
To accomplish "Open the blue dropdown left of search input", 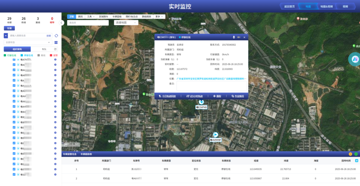I will click(x=6, y=35).
